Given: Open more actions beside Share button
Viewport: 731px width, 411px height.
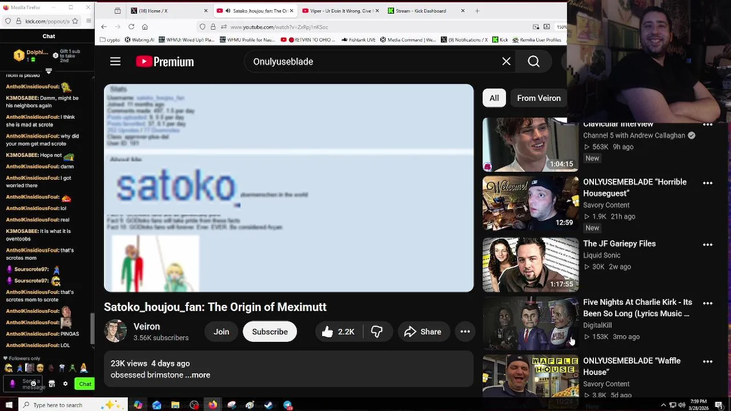Looking at the screenshot, I should tap(465, 332).
